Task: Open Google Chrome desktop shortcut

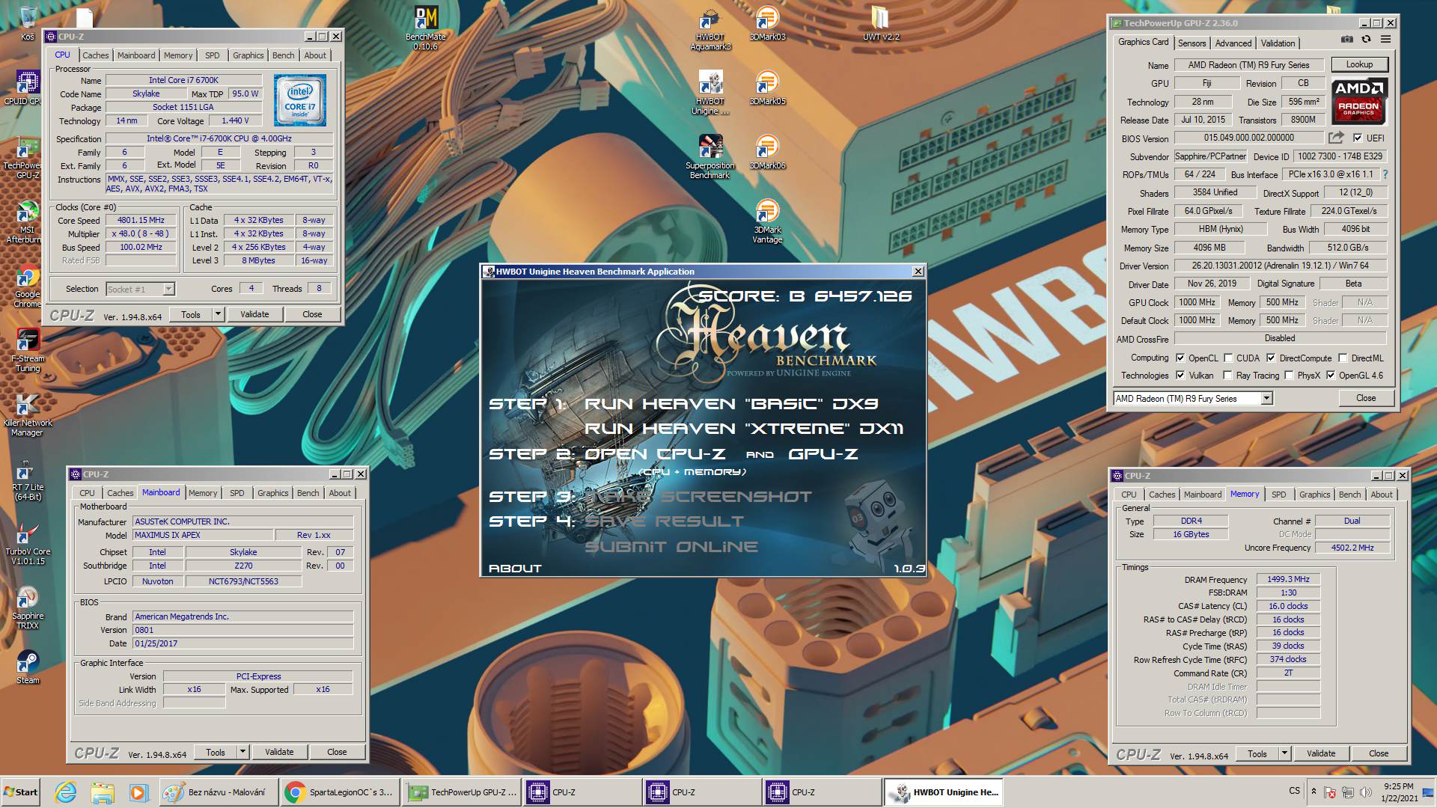Action: tap(27, 286)
